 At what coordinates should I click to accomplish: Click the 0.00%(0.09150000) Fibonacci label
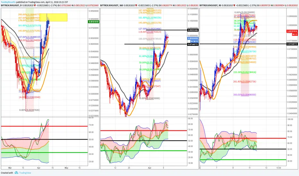(x=245, y=12)
